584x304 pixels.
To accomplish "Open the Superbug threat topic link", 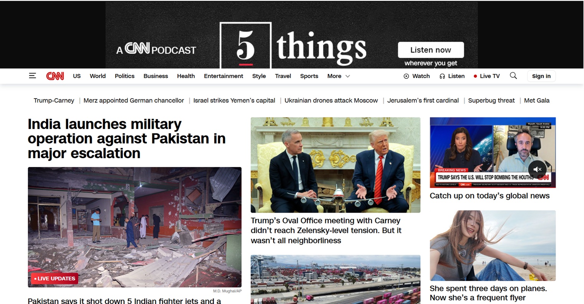I will [x=491, y=101].
